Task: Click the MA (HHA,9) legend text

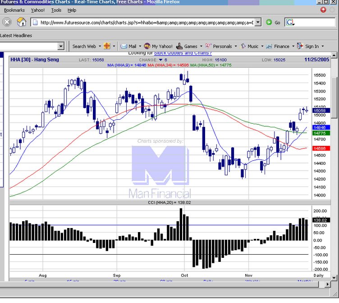Action: (127, 65)
